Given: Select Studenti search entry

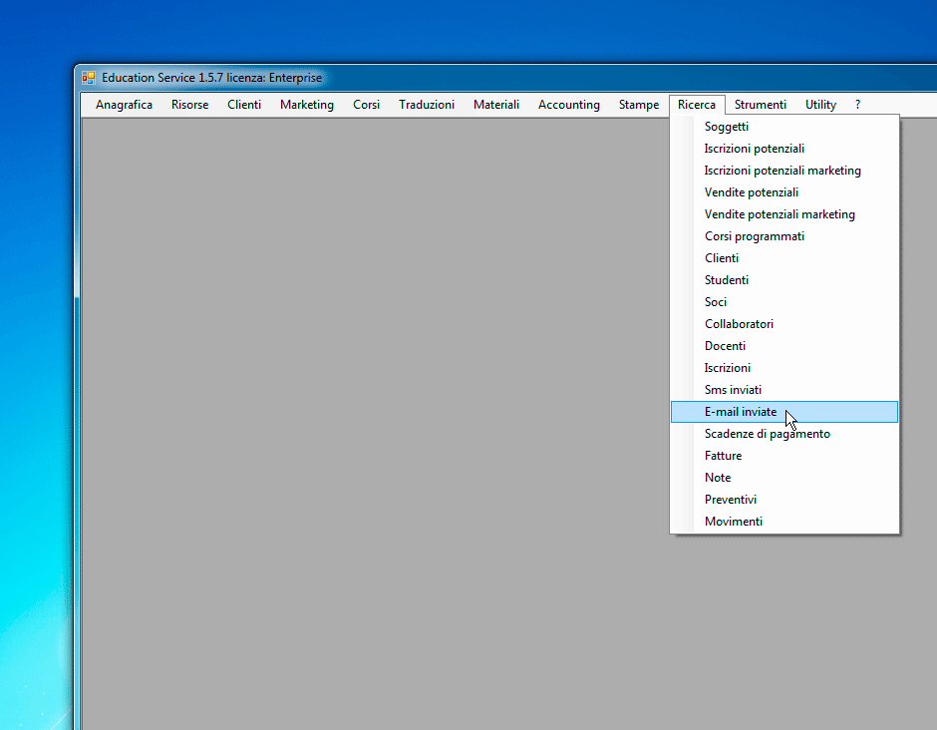Looking at the screenshot, I should pos(784,280).
